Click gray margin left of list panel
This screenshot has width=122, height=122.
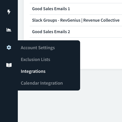(x=21, y=20)
